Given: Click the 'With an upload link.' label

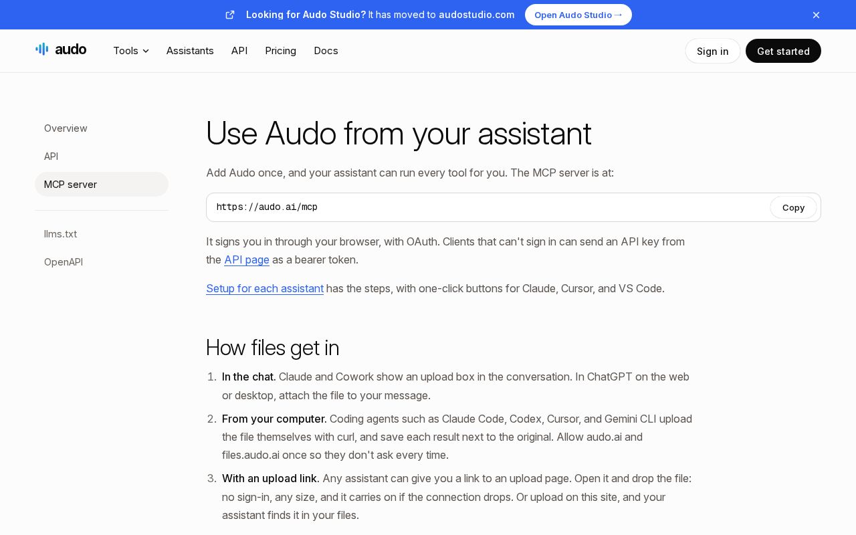Looking at the screenshot, I should [271, 478].
